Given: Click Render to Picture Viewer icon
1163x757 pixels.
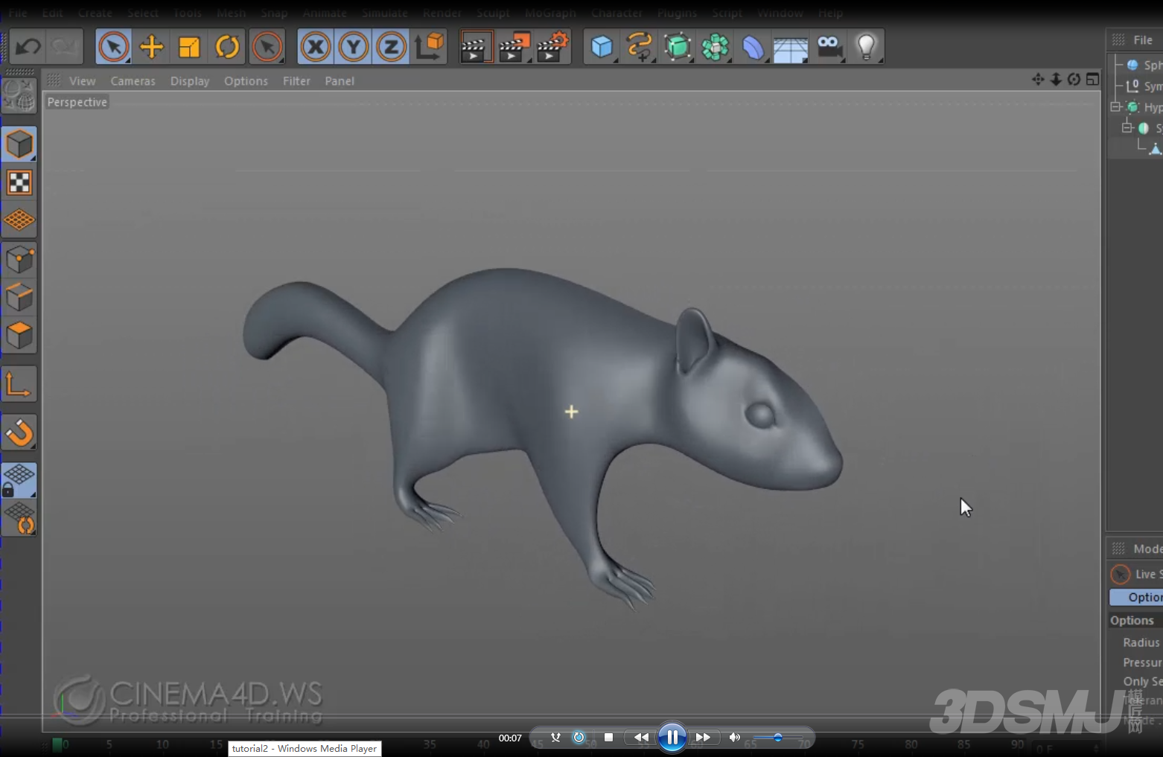Looking at the screenshot, I should (514, 47).
